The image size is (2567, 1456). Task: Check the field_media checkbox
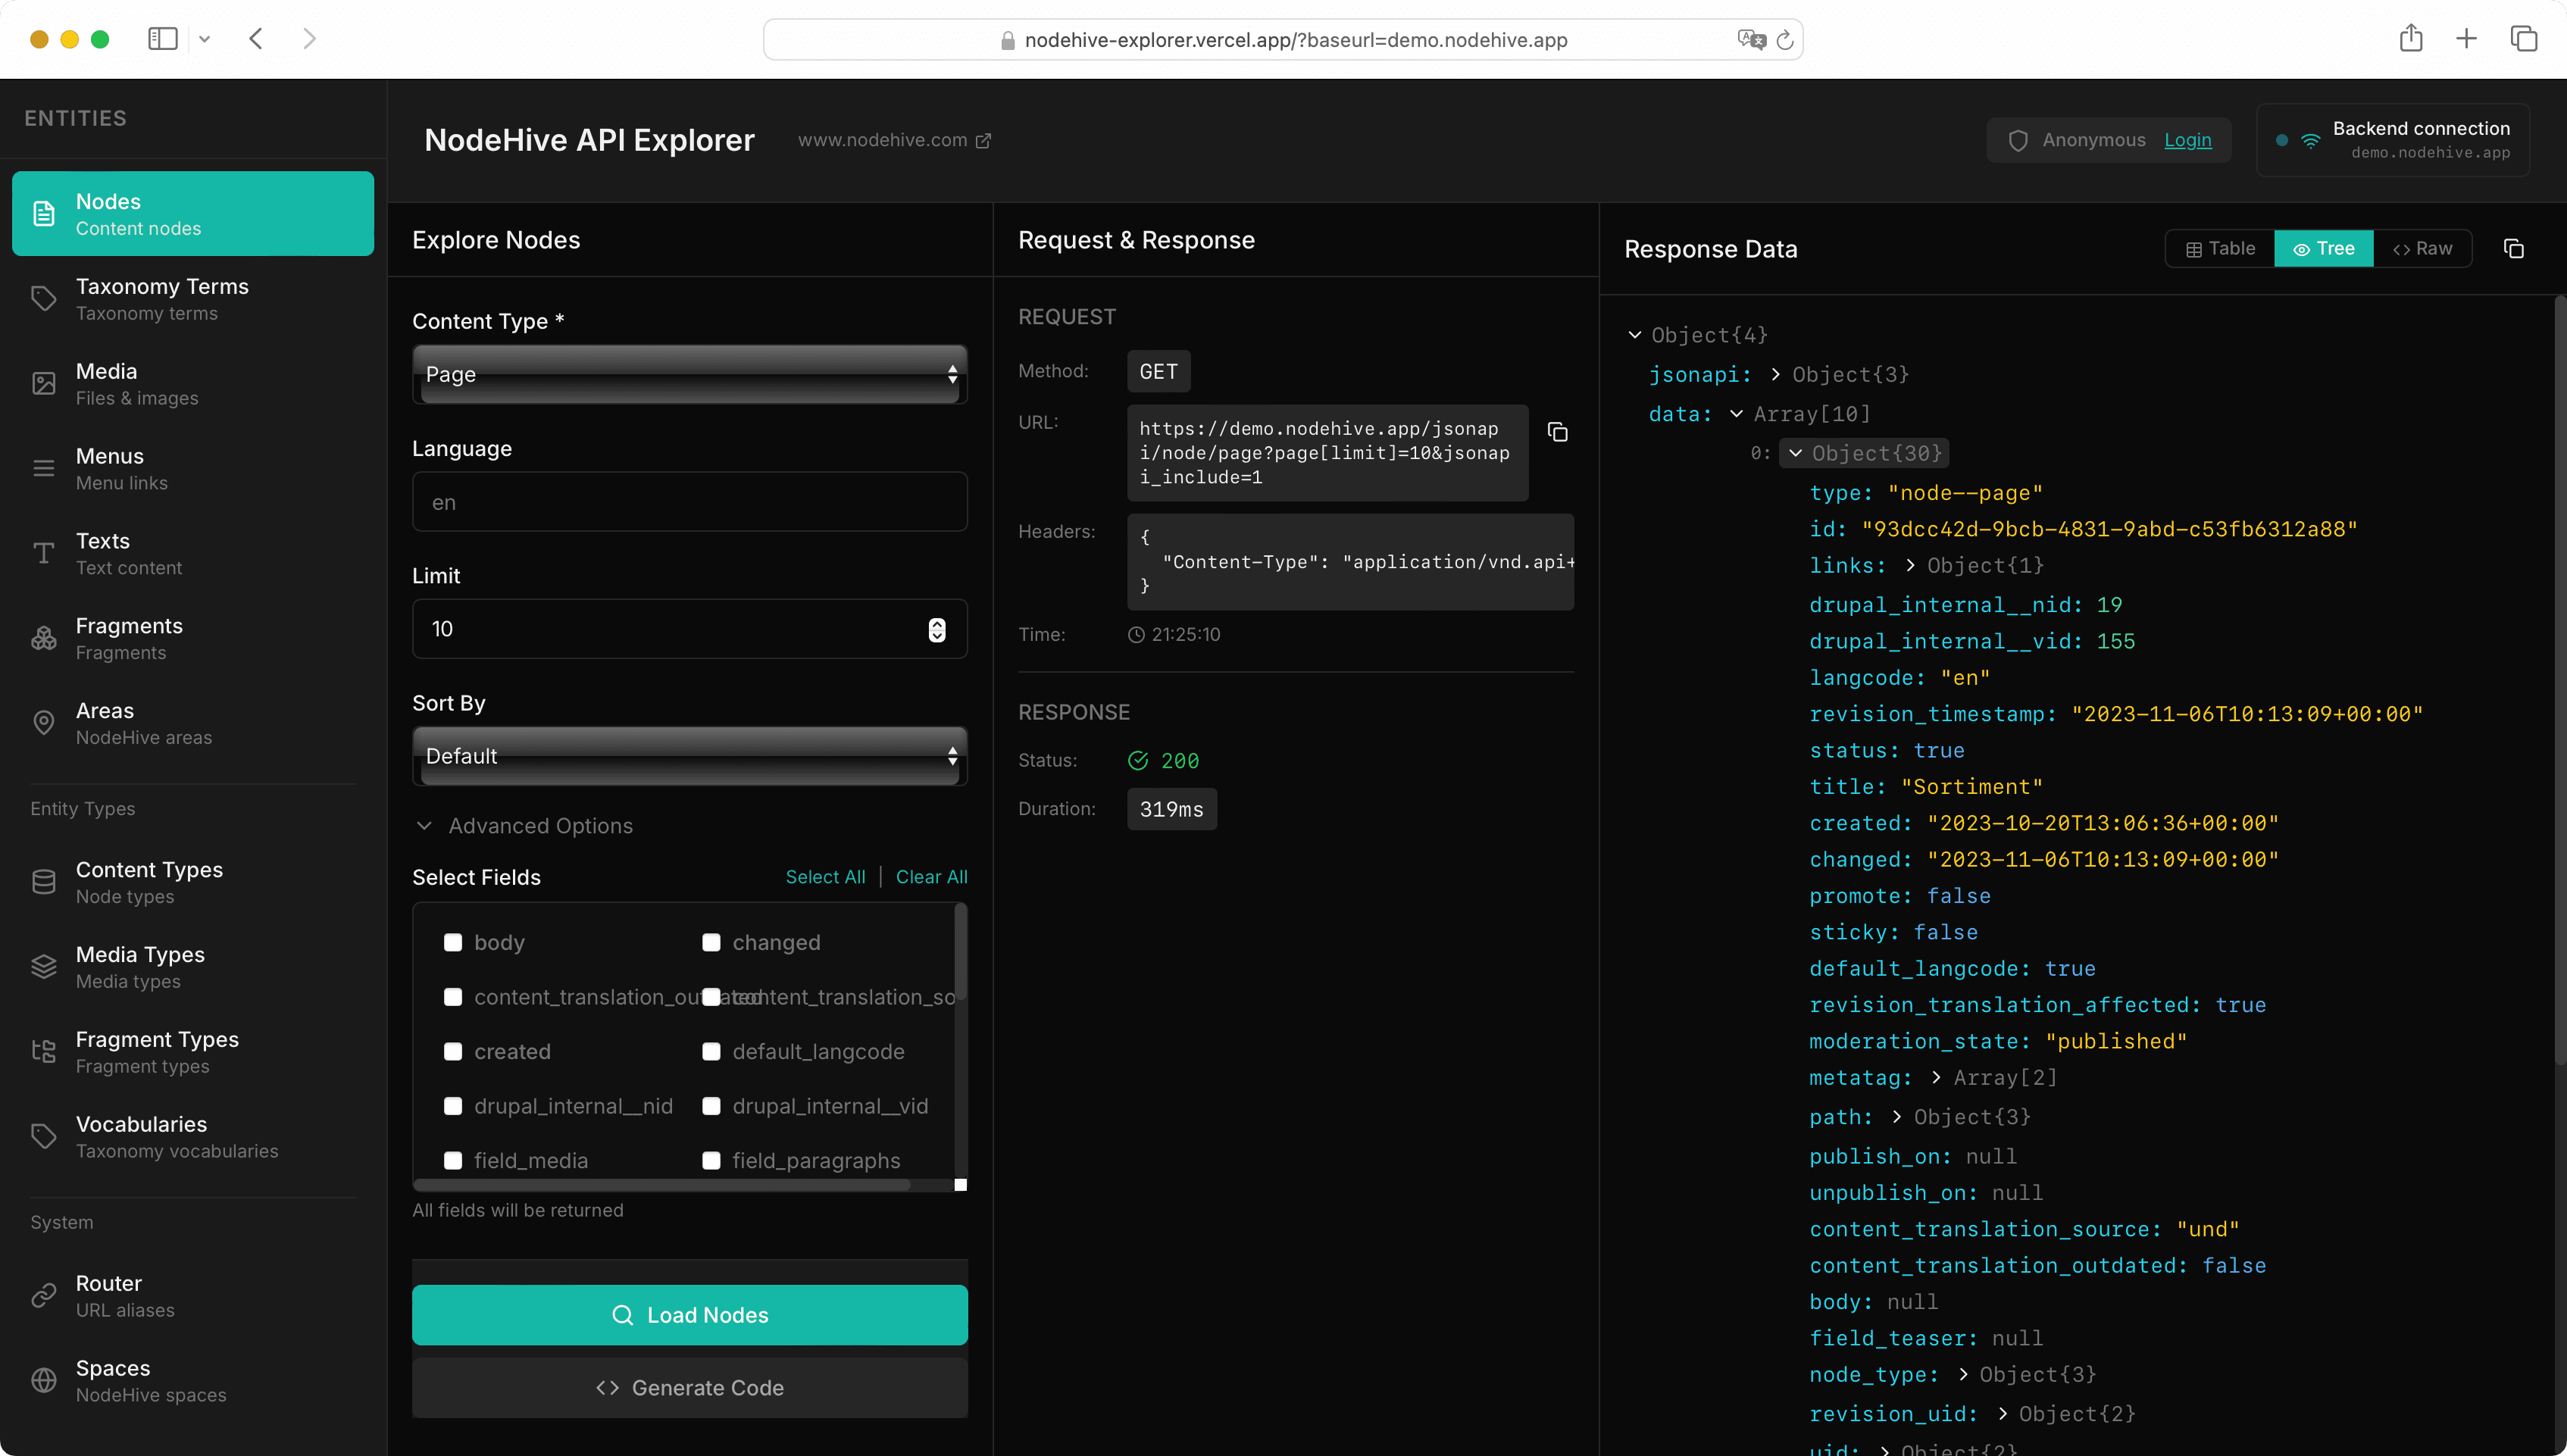(452, 1160)
